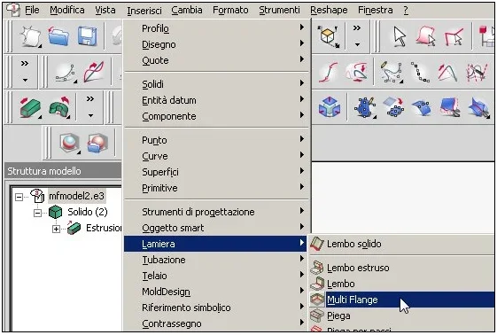Expand the Disegno submenu
This screenshot has height=335, width=497.
point(215,44)
